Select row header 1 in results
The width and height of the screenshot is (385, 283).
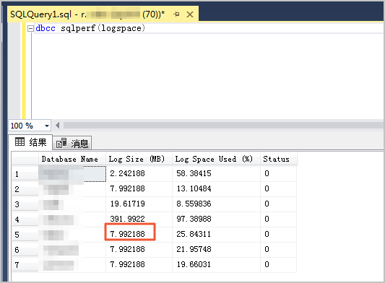pos(25,174)
